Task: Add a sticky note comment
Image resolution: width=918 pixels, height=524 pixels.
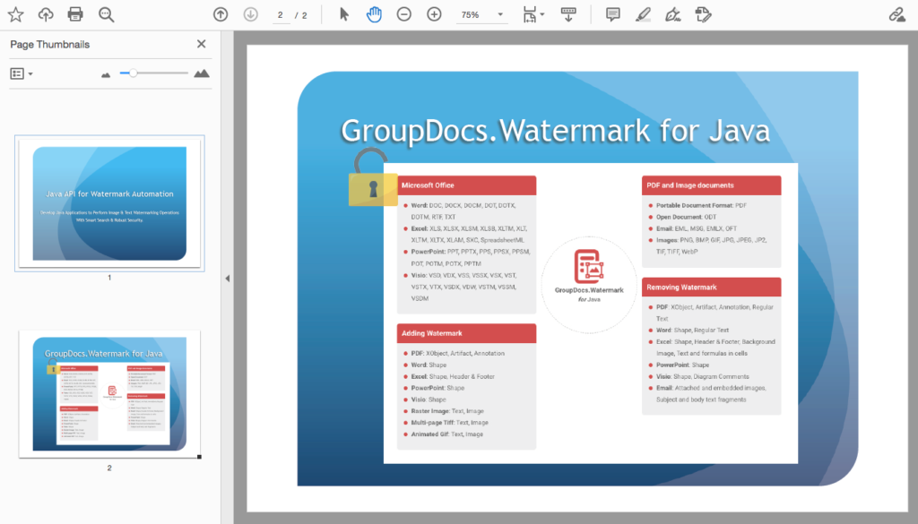Action: [612, 13]
